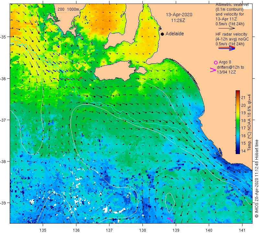
Task: Click the 'drifters@12h to' legend text
Action: pyautogui.click(x=230, y=67)
